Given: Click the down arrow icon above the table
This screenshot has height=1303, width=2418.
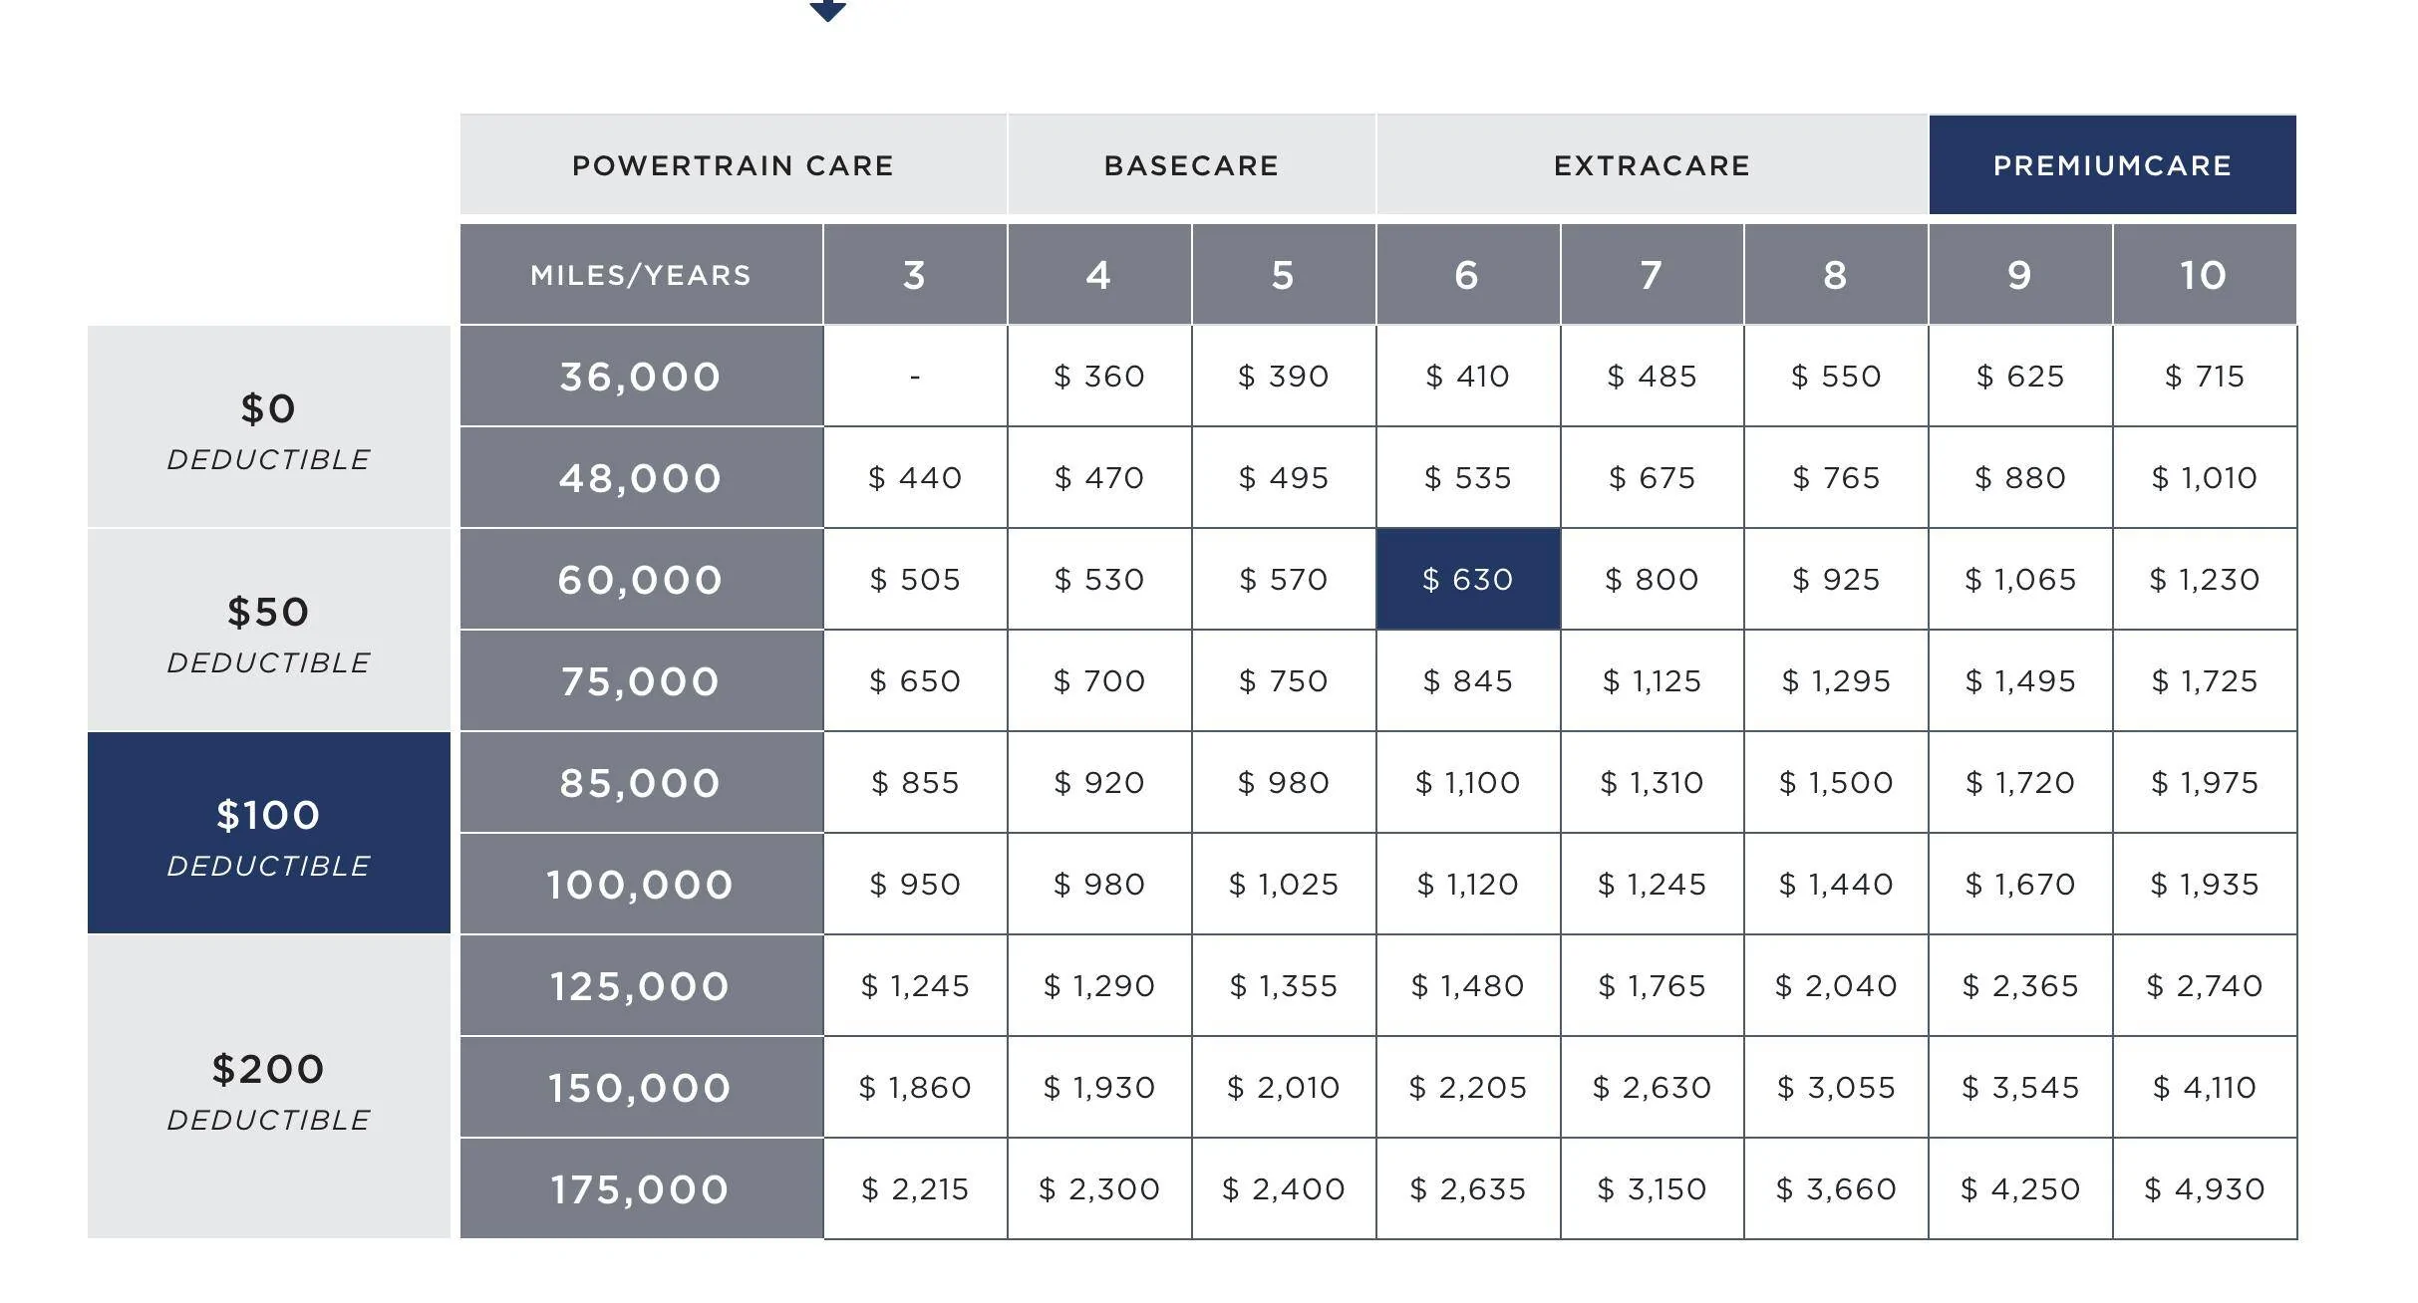Looking at the screenshot, I should click(827, 9).
